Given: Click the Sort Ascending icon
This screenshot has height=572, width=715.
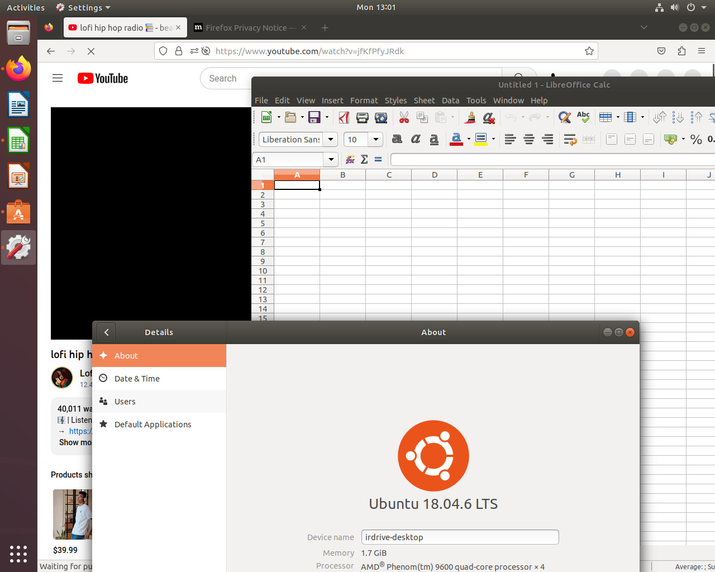Looking at the screenshot, I should click(678, 117).
